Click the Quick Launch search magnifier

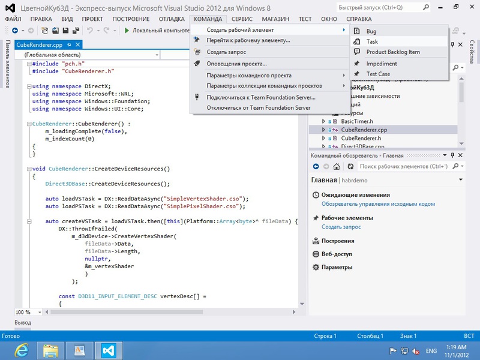tap(426, 7)
